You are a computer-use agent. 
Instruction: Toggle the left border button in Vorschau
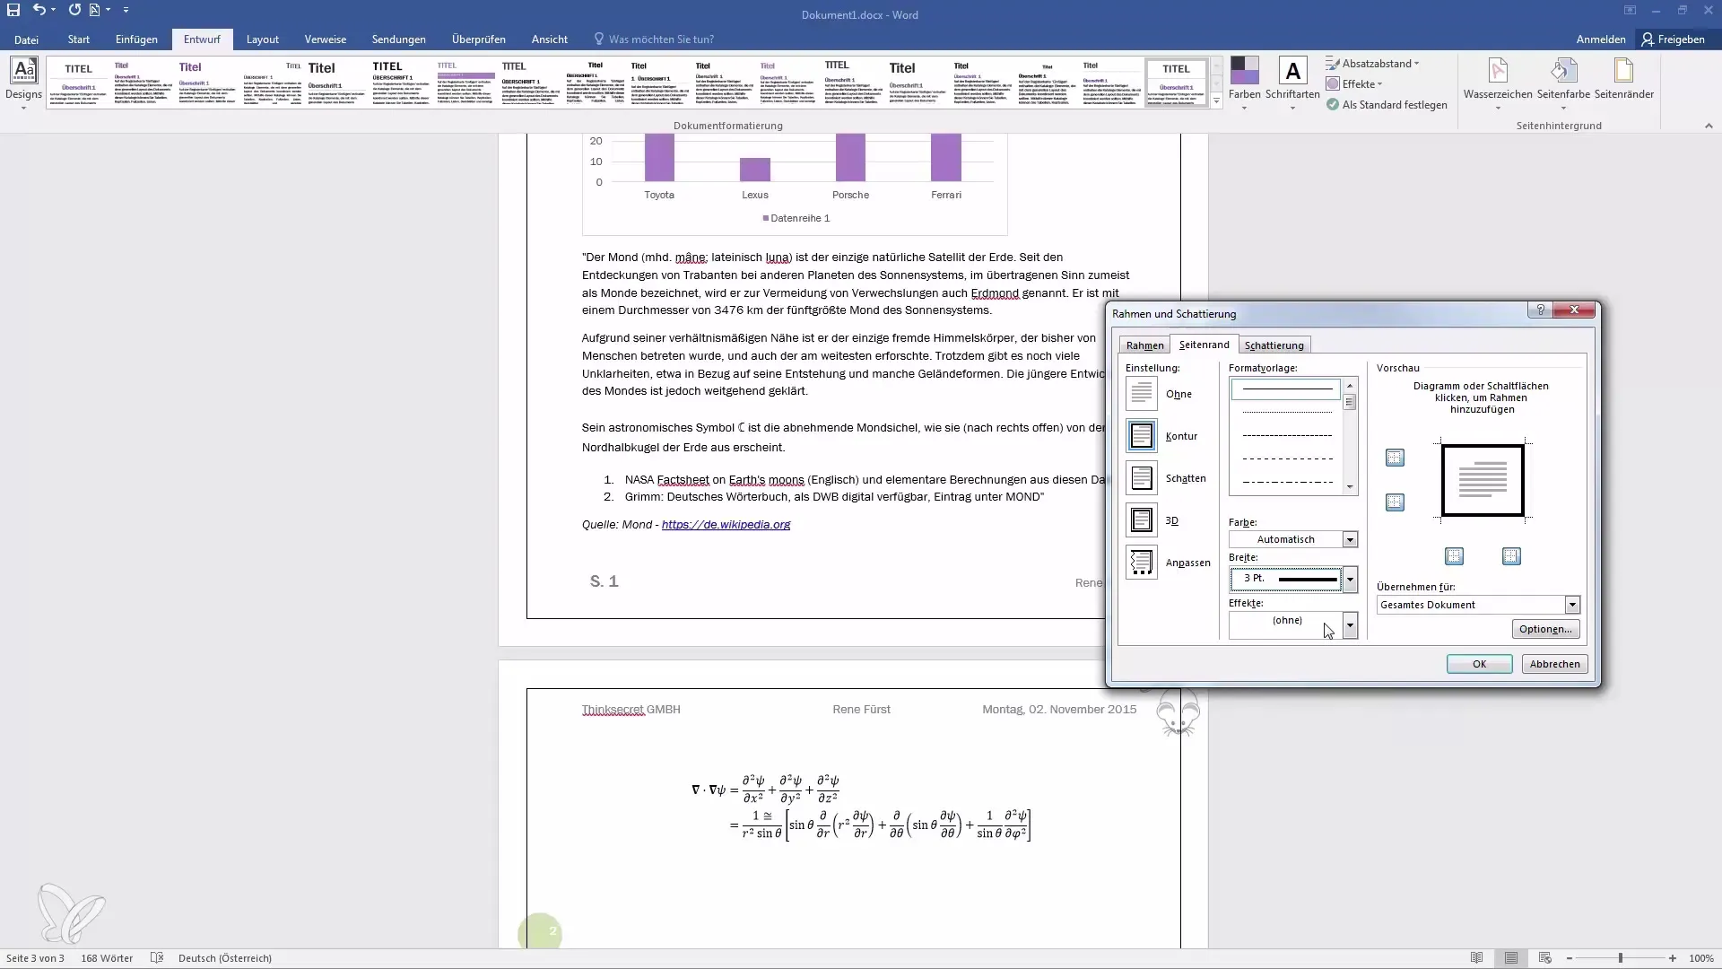click(x=1454, y=556)
